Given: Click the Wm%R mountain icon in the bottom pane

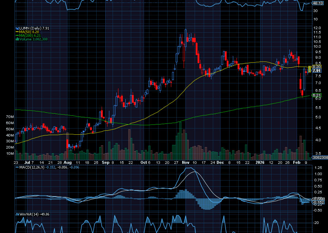Looking at the screenshot, I should click(x=17, y=214).
